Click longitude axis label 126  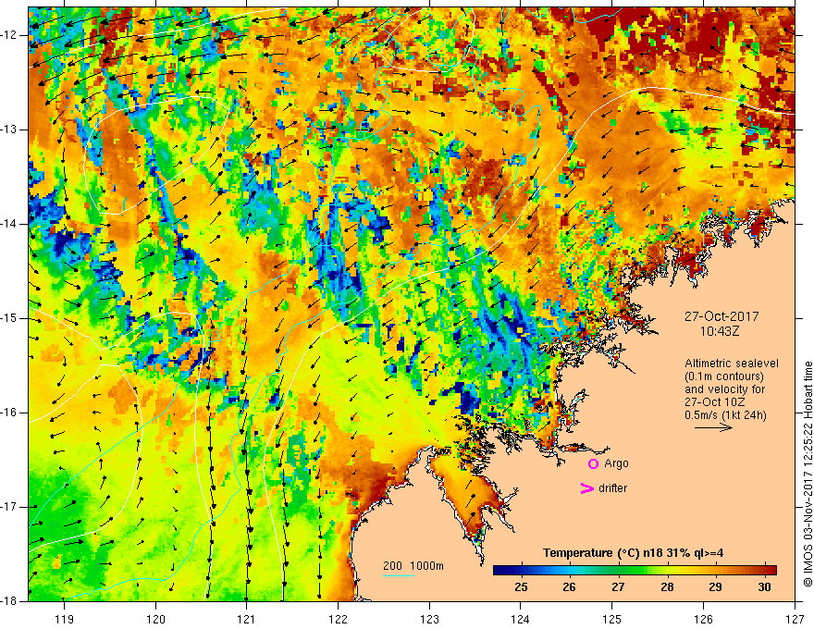point(703,619)
